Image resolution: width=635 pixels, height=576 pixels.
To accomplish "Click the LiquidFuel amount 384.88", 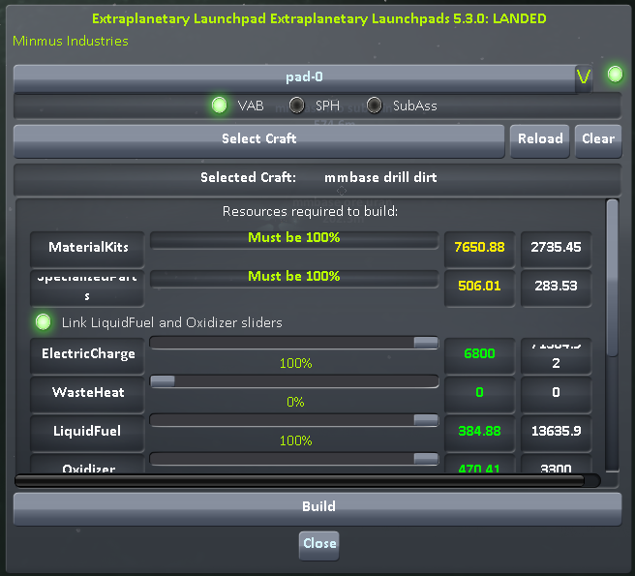I will point(479,433).
